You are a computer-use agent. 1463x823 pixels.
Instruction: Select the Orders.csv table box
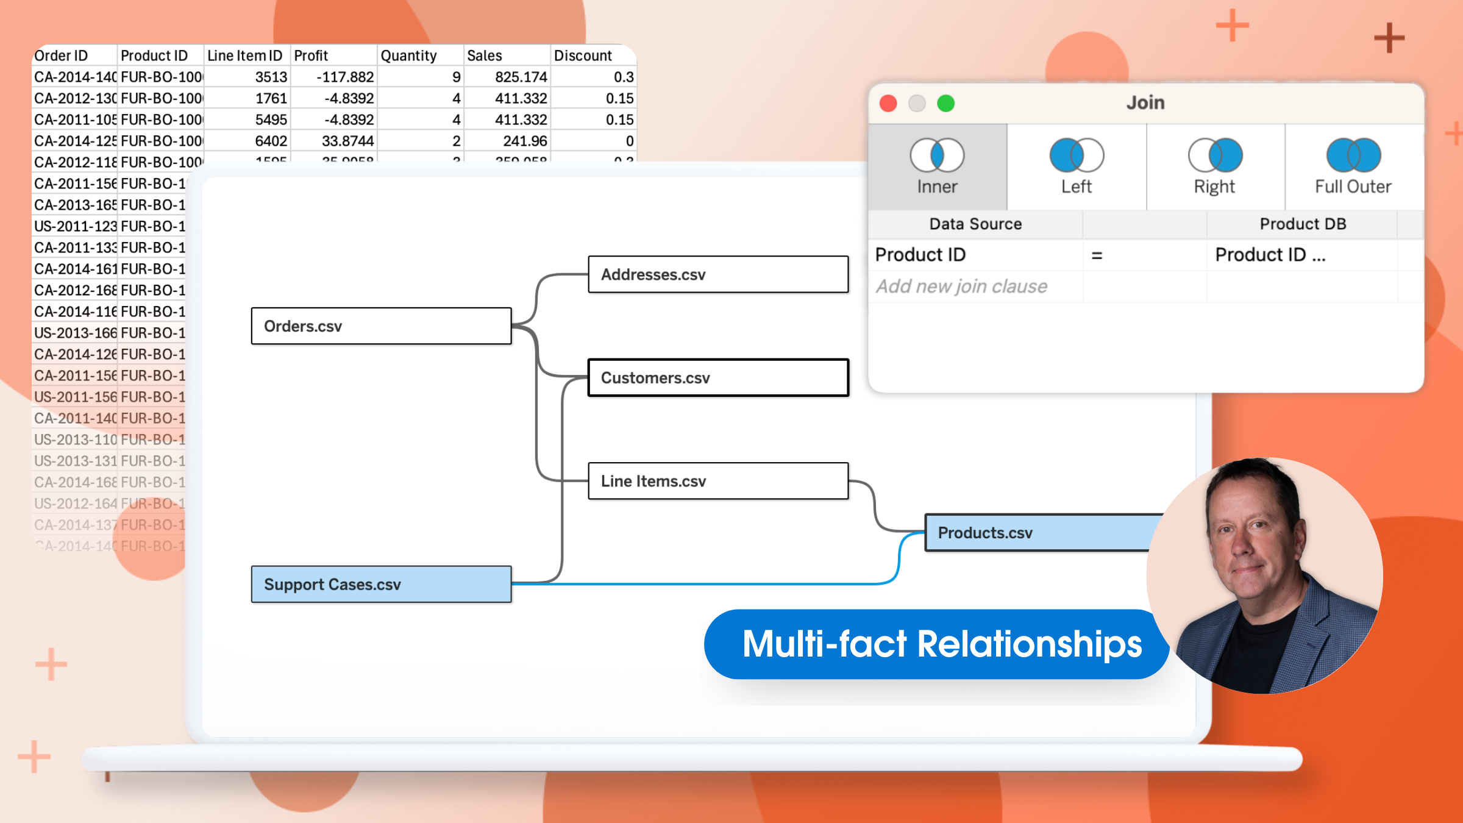(381, 326)
